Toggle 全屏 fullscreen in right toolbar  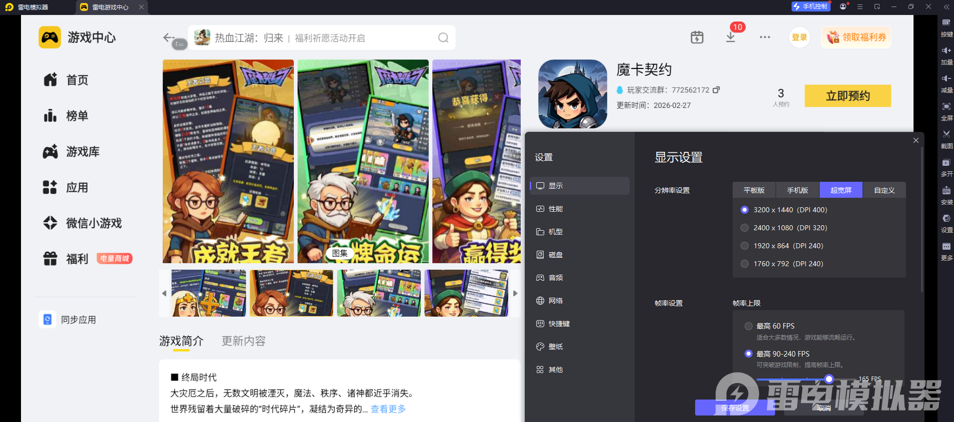(947, 112)
